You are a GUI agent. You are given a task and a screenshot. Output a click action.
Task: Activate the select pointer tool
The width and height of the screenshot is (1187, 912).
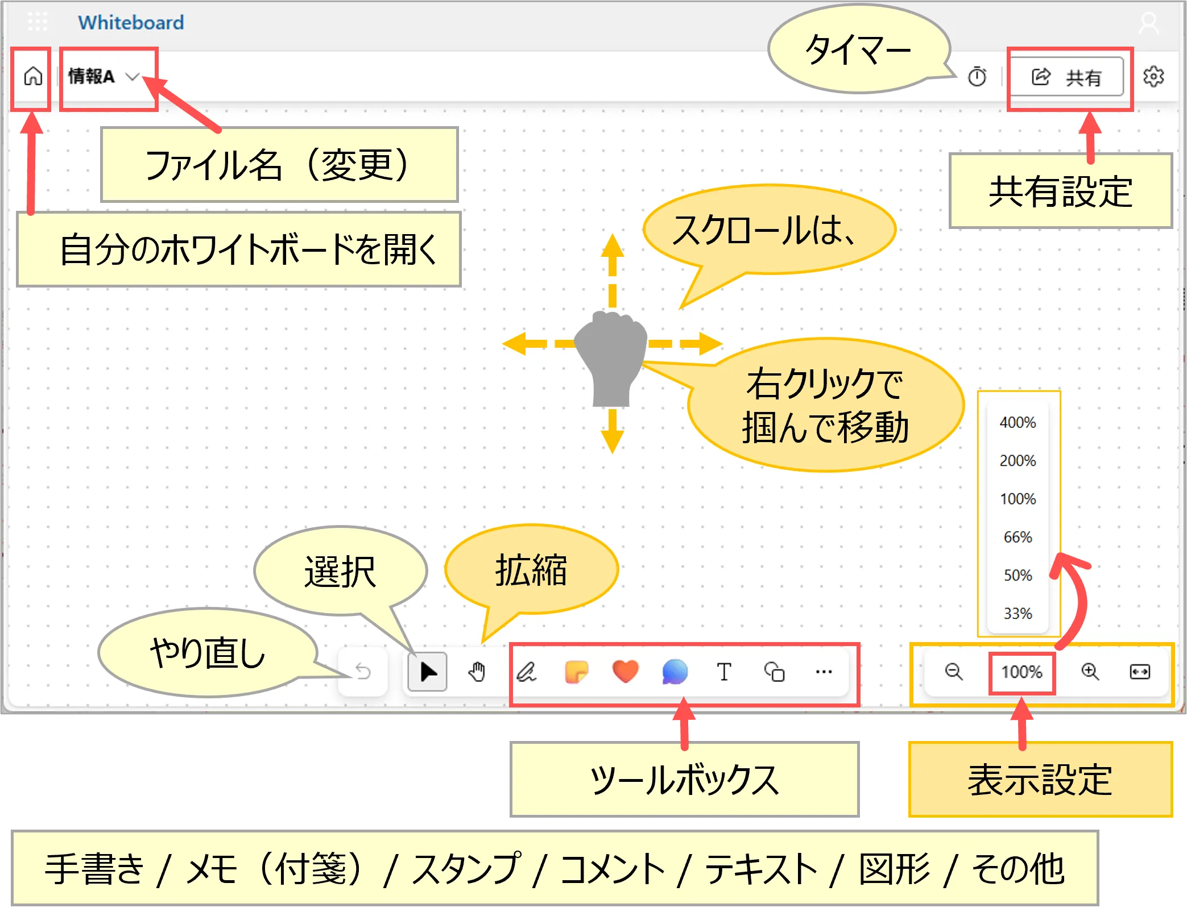tap(428, 672)
